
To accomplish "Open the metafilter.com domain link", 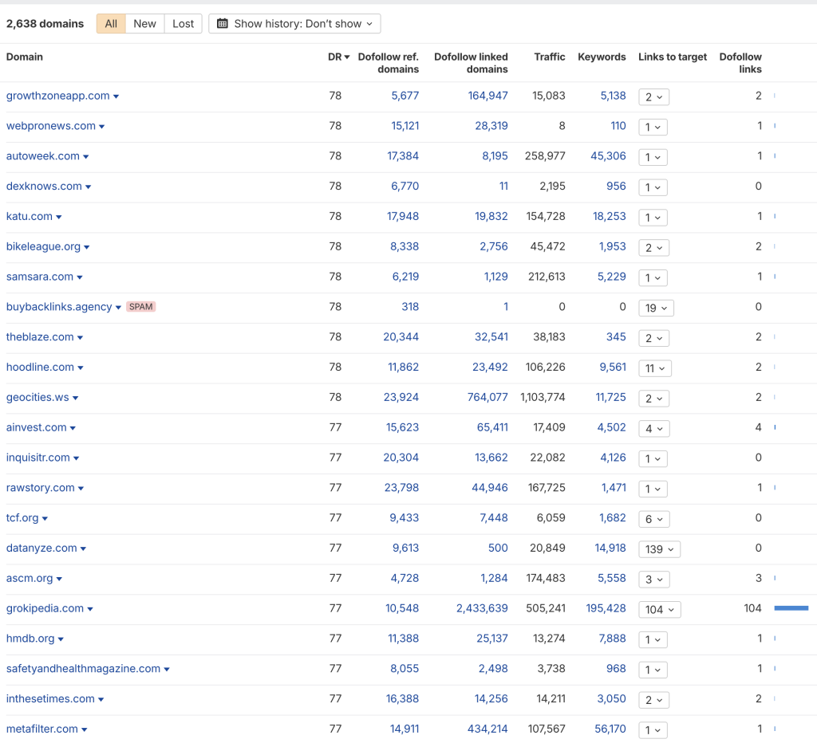I will 42,729.
